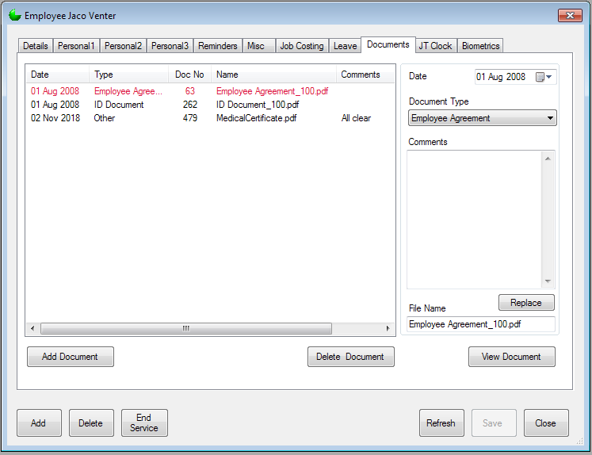Click the 'ID Document' type cell

click(119, 105)
